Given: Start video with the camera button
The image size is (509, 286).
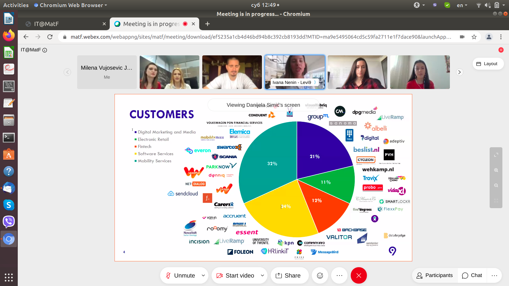Looking at the screenshot, I should click(235, 275).
